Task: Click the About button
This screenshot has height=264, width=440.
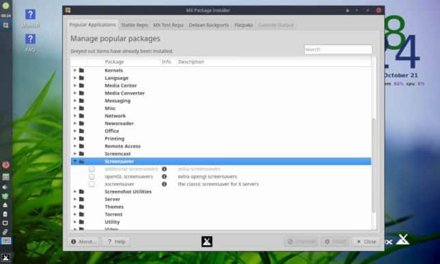Action: 83,241
